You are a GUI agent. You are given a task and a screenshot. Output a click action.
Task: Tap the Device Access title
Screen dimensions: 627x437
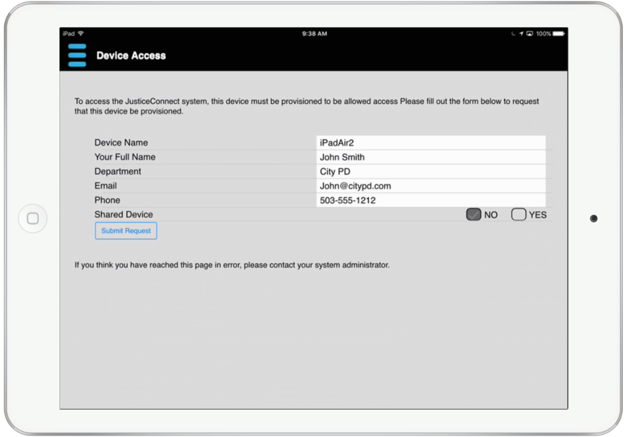[131, 55]
